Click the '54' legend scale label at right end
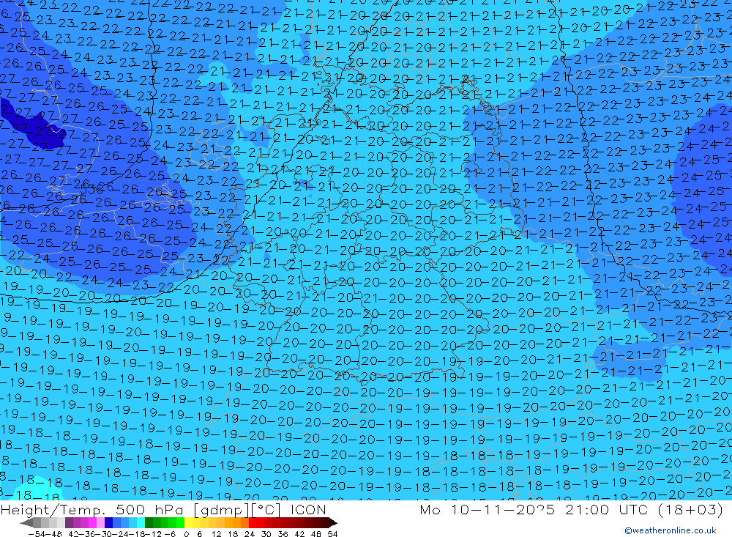 (332, 533)
